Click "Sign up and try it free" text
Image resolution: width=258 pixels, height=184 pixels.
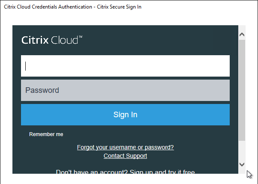(x=162, y=172)
